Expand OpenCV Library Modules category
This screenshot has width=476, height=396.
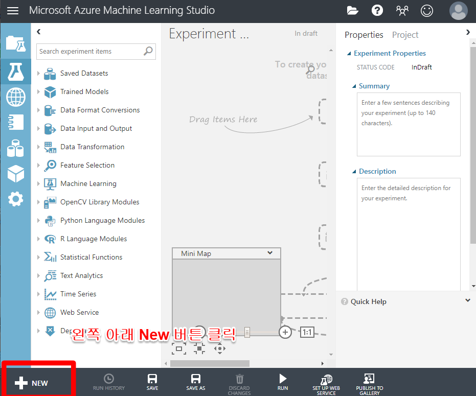[x=38, y=202]
